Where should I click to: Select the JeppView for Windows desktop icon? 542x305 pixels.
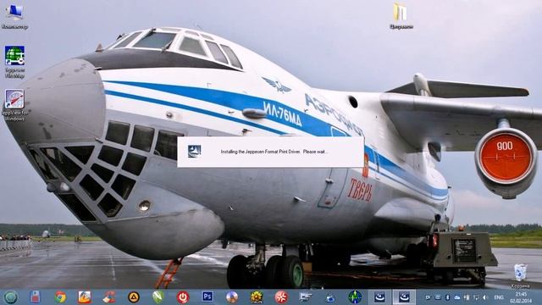pyautogui.click(x=14, y=105)
